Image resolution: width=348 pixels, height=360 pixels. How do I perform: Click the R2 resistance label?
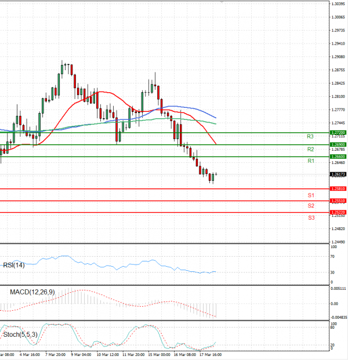[x=310, y=150]
